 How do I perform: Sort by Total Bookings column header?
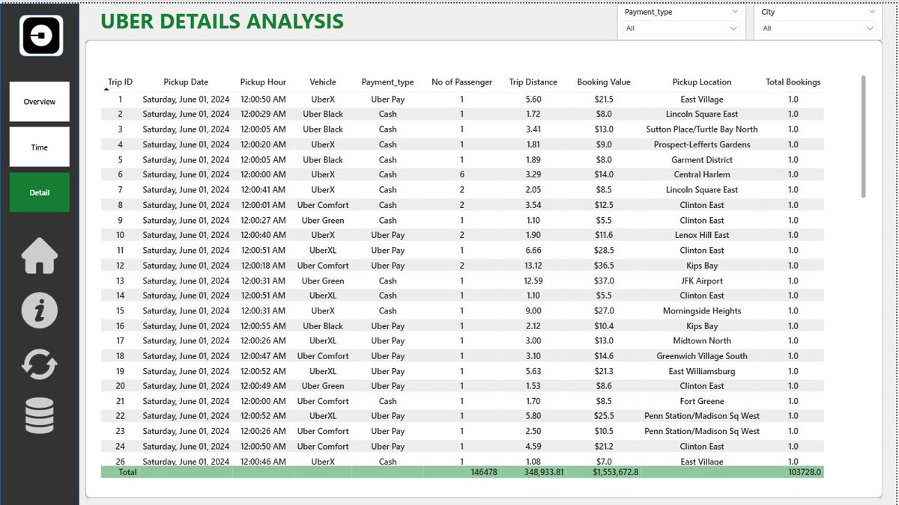pos(793,82)
